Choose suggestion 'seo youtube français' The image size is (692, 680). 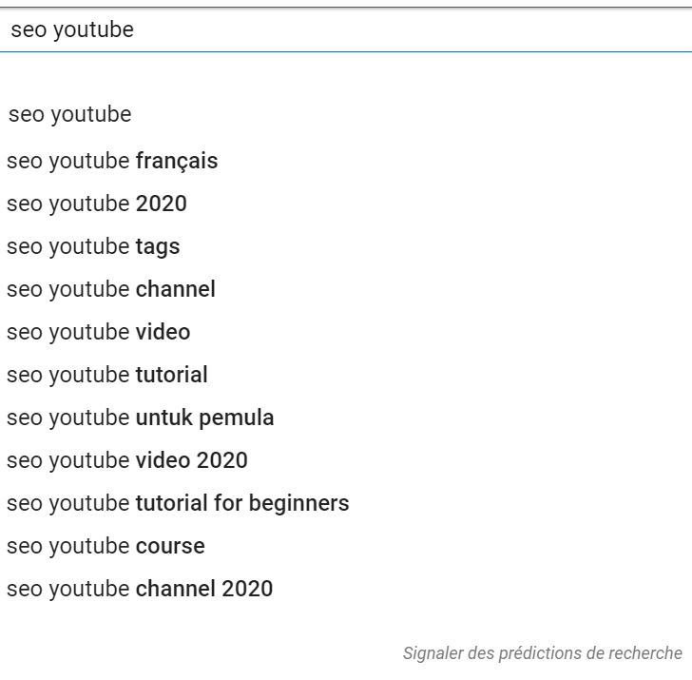click(112, 161)
